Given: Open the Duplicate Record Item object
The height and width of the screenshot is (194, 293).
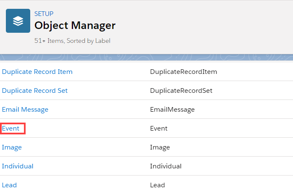Looking at the screenshot, I should coord(37,72).
